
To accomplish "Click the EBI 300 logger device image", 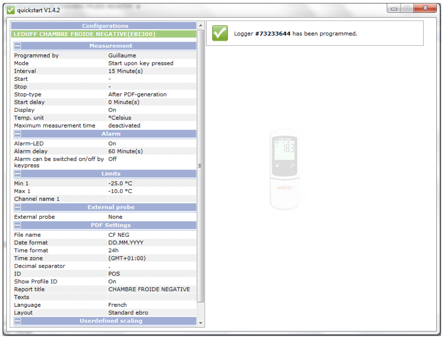I will pos(285,171).
